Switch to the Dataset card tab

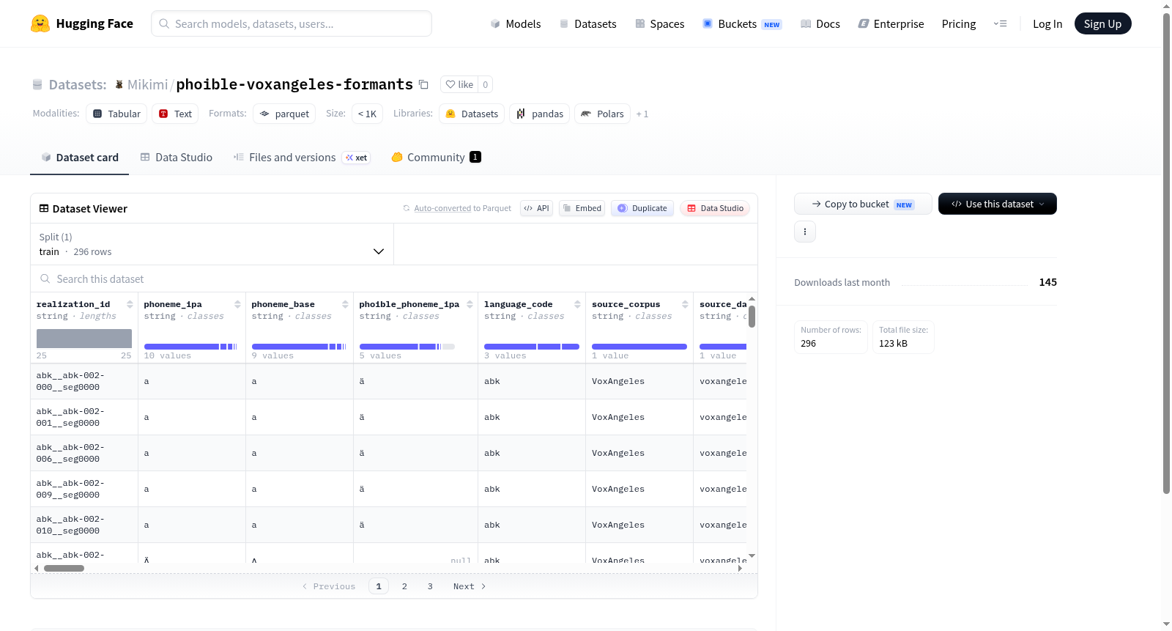[x=79, y=157]
